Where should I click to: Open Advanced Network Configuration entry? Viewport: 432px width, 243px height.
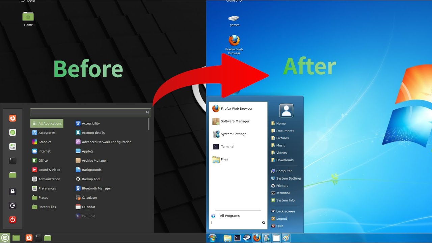click(103, 142)
